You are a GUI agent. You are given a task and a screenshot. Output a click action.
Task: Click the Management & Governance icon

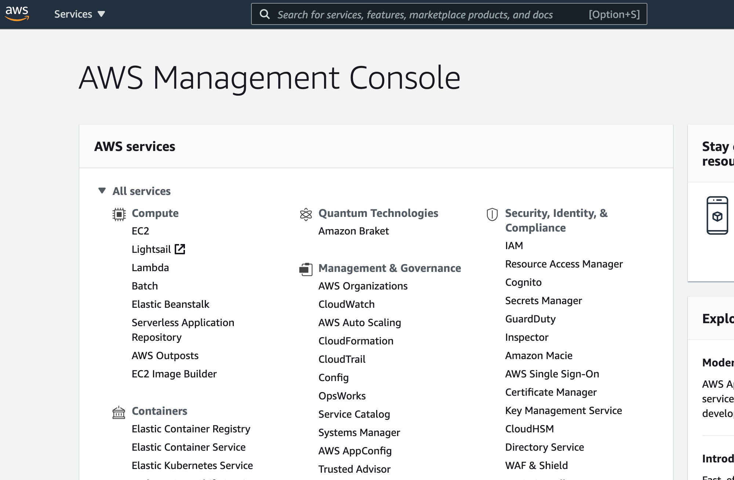coord(306,269)
